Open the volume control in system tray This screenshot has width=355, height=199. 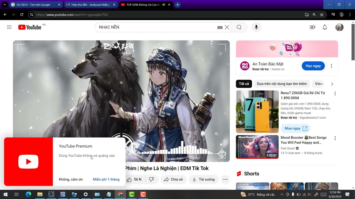coord(310,195)
